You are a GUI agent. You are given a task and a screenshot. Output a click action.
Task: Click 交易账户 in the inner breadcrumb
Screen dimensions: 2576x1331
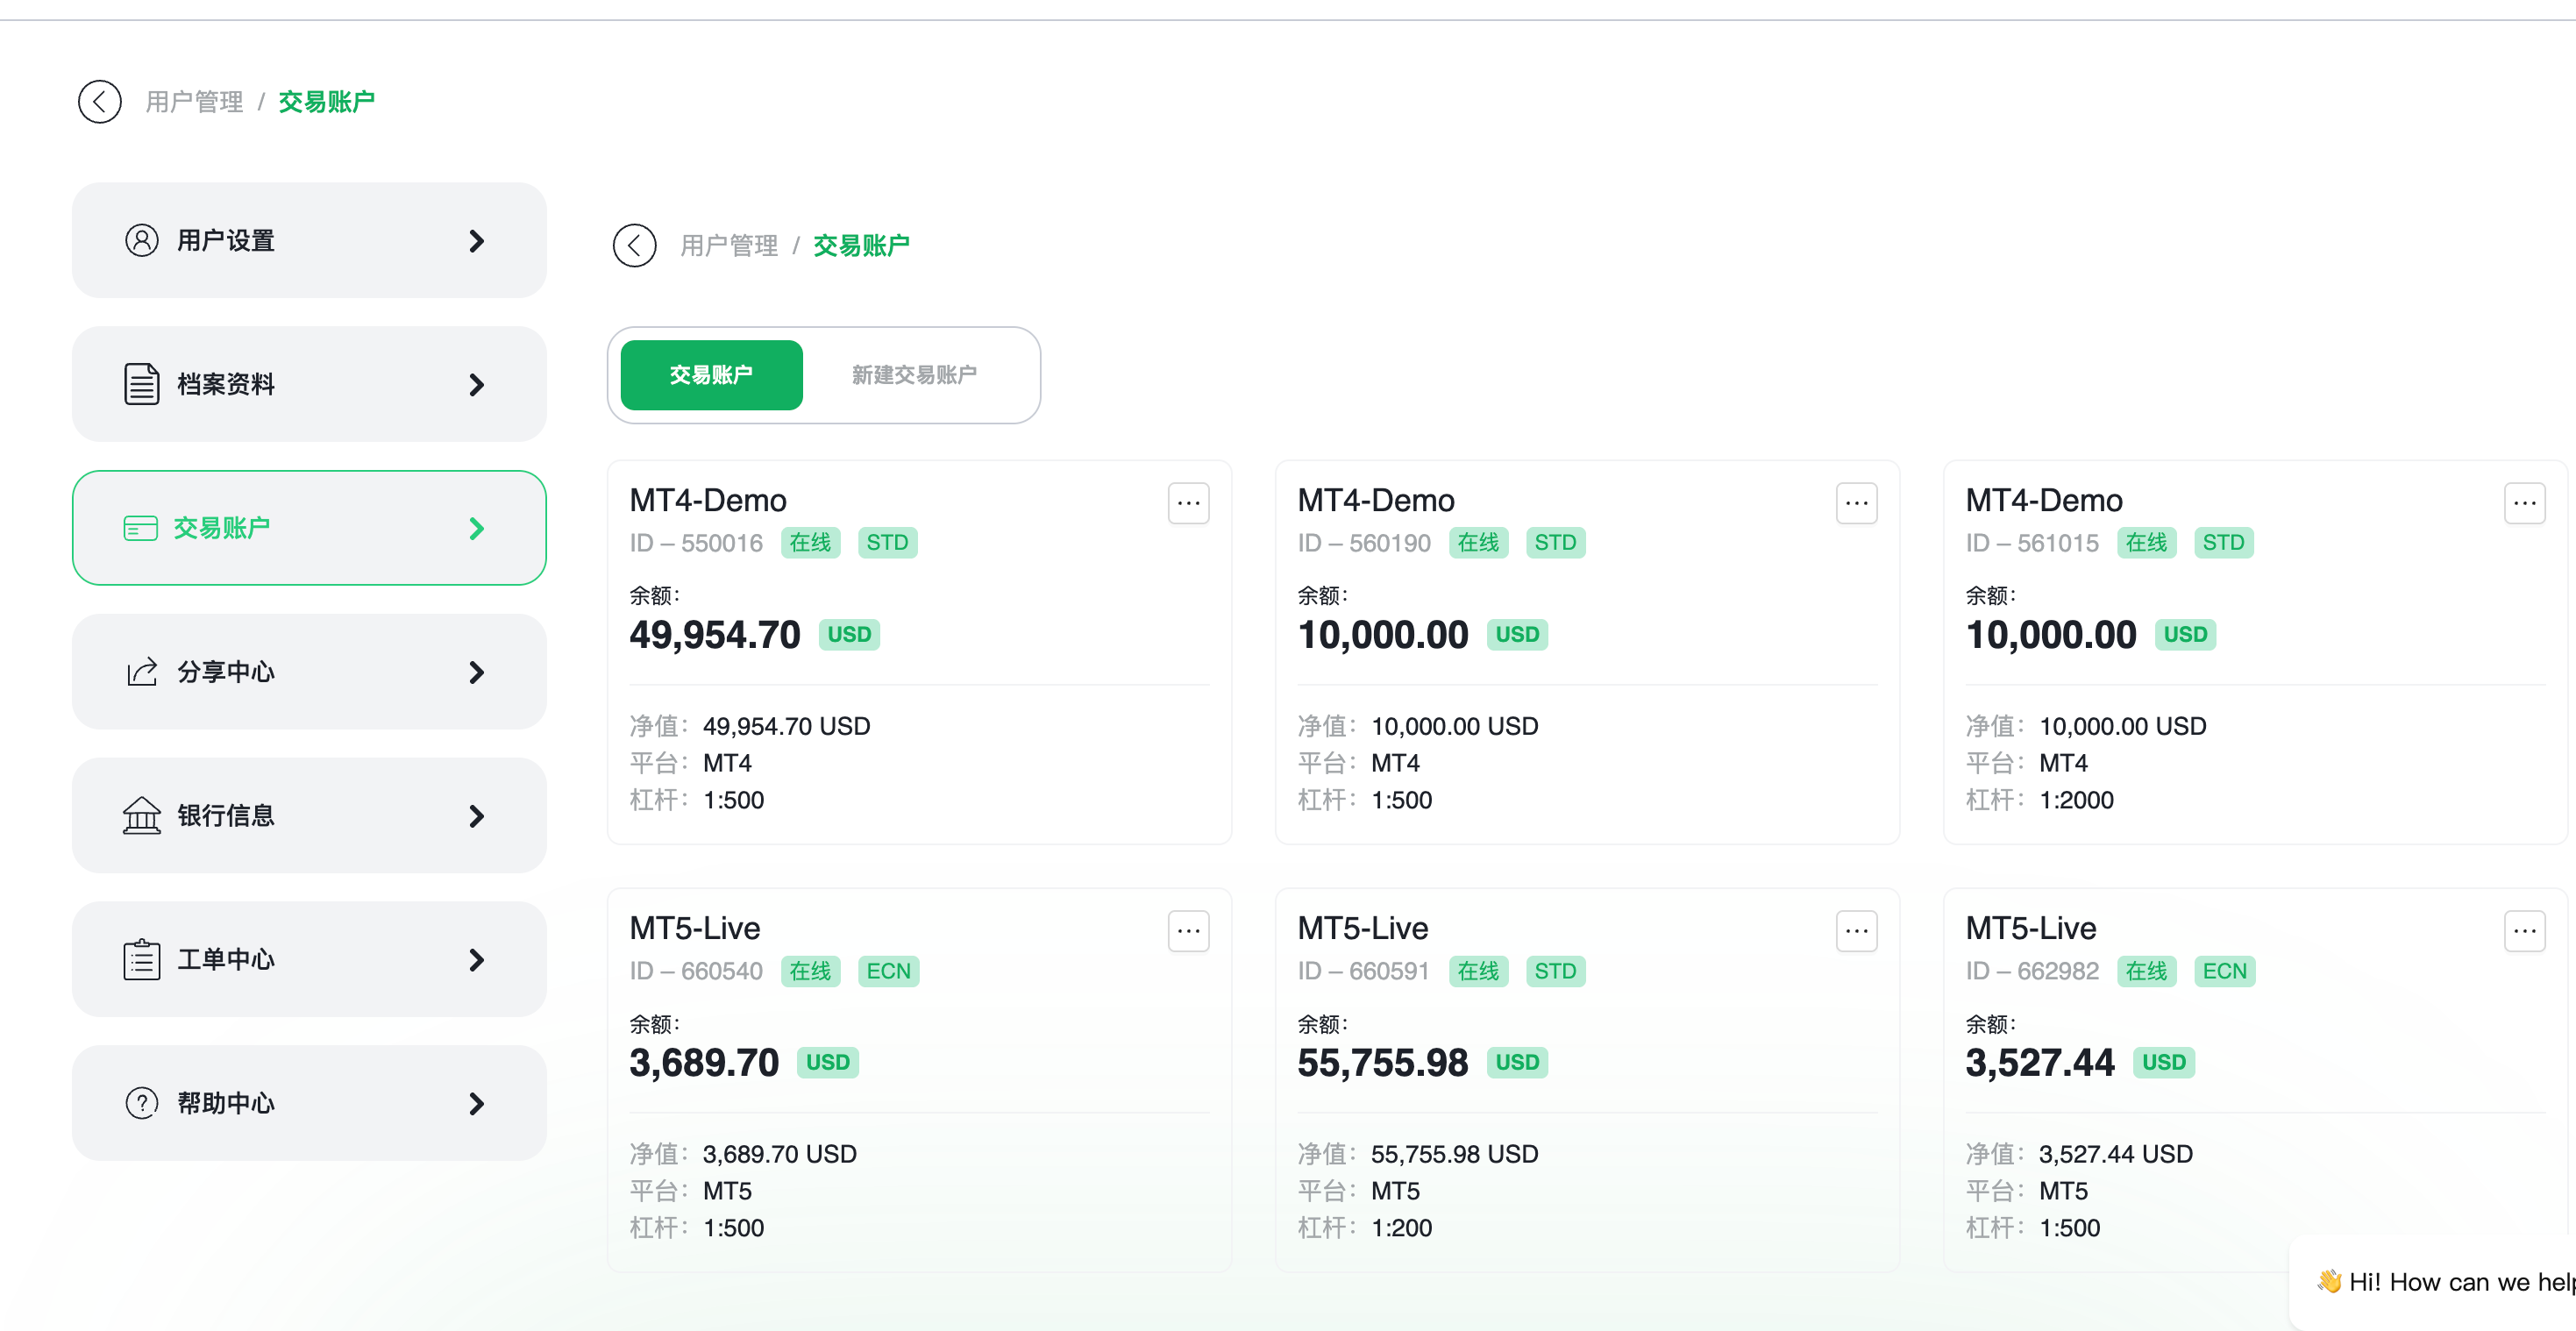(x=861, y=246)
